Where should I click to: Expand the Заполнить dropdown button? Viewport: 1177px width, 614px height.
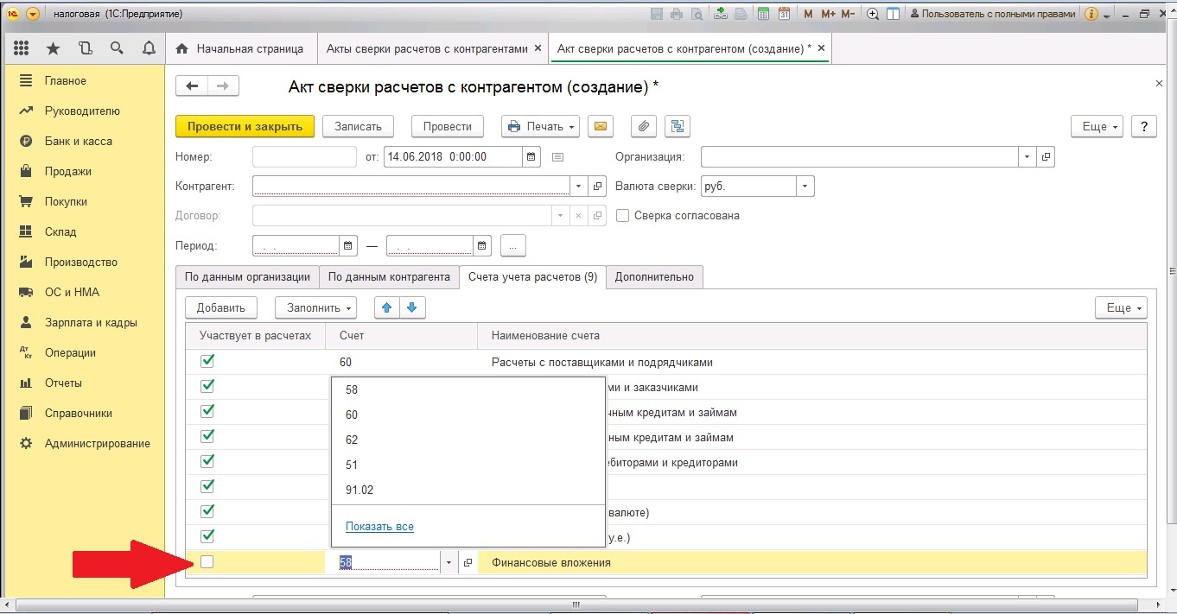click(x=315, y=307)
